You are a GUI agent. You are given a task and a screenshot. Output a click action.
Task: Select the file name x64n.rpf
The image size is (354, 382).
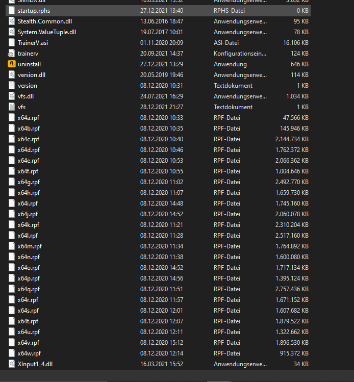(x=29, y=257)
